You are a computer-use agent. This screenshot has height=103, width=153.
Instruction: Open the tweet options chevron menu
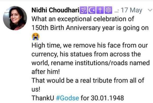pyautogui.click(x=150, y=10)
